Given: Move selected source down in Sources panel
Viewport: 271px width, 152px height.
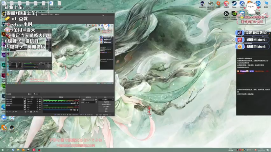Looking at the screenshot, I should [x=37, y=112].
